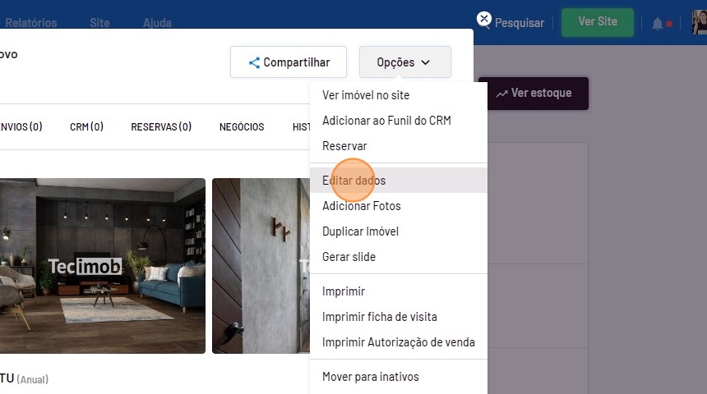
Task: Click the Compartilhar share button
Action: [289, 62]
